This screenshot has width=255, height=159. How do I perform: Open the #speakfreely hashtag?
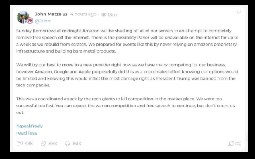click(30, 126)
